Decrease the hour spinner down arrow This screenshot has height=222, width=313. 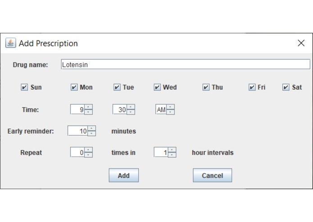click(x=88, y=112)
